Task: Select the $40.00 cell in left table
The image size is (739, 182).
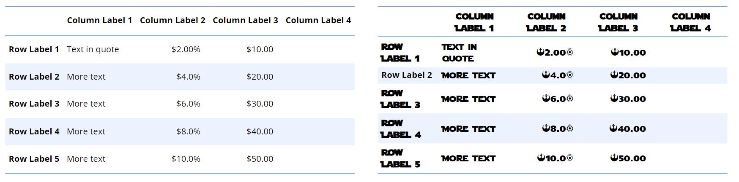Action: [260, 131]
